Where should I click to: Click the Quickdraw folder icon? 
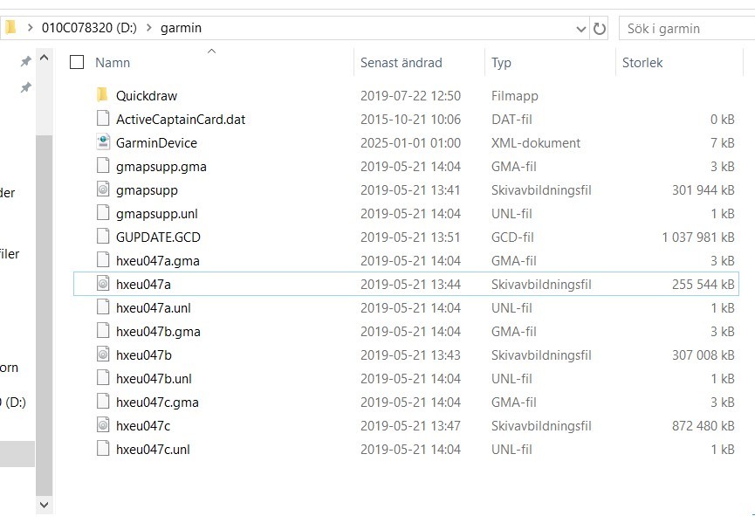(x=102, y=95)
